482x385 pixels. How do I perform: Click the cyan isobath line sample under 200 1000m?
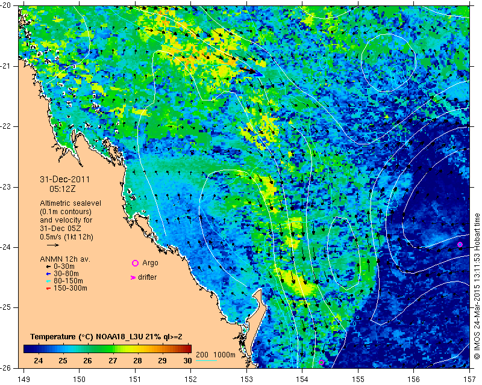click(206, 360)
